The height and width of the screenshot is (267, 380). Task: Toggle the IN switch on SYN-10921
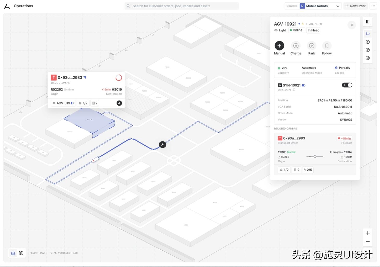coord(347,85)
